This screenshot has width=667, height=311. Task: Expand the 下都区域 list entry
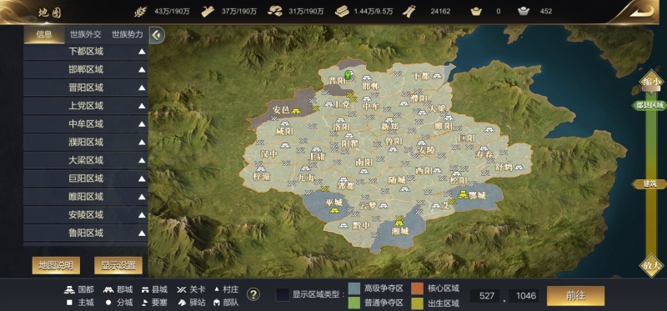tap(86, 52)
